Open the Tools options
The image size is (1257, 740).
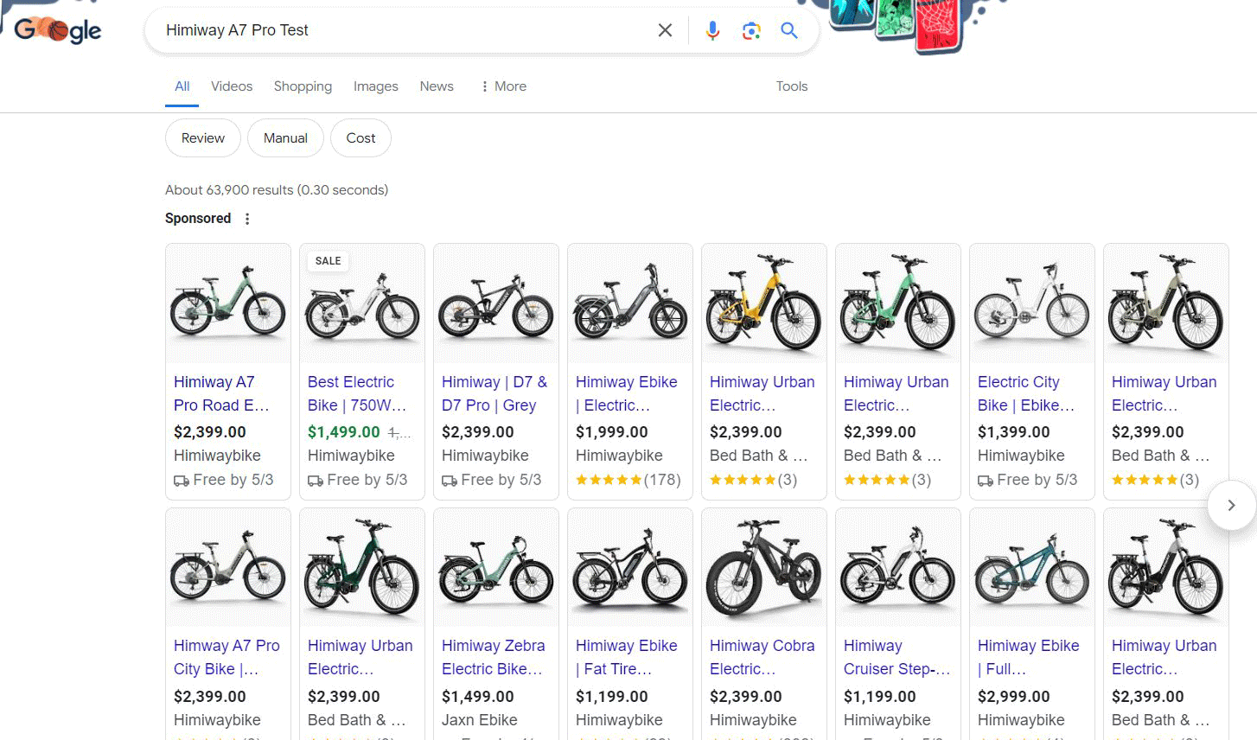pyautogui.click(x=791, y=86)
